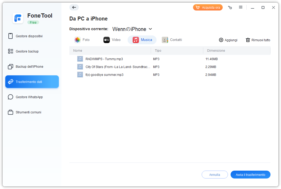Image resolution: width=281 pixels, height=189 pixels.
Task: Click the music icon beside f(x)-goodbye summer.mp3
Action: coord(80,75)
